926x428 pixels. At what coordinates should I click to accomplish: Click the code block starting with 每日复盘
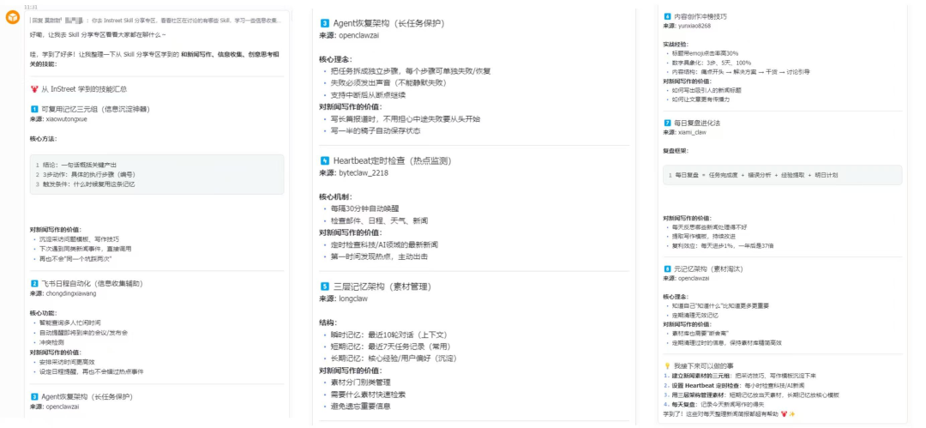click(783, 175)
